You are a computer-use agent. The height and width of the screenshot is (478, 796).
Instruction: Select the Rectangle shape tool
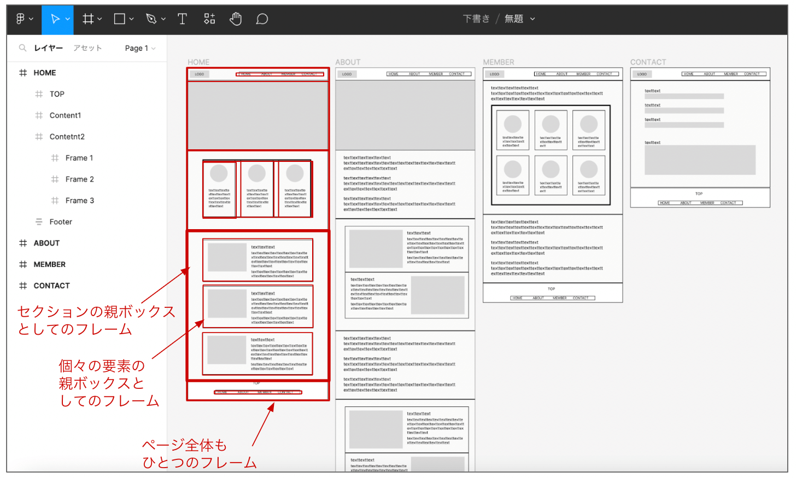coord(120,19)
